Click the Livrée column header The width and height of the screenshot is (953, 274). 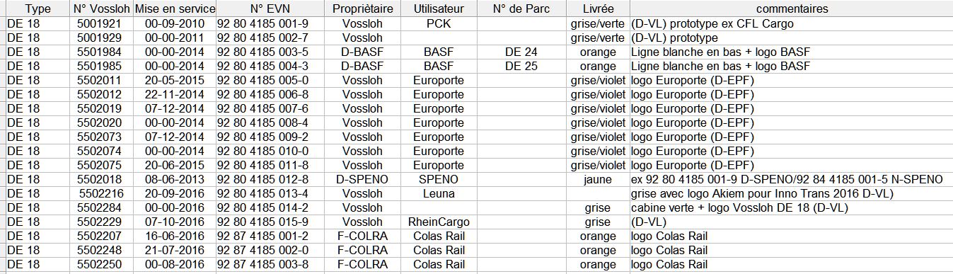coord(599,8)
